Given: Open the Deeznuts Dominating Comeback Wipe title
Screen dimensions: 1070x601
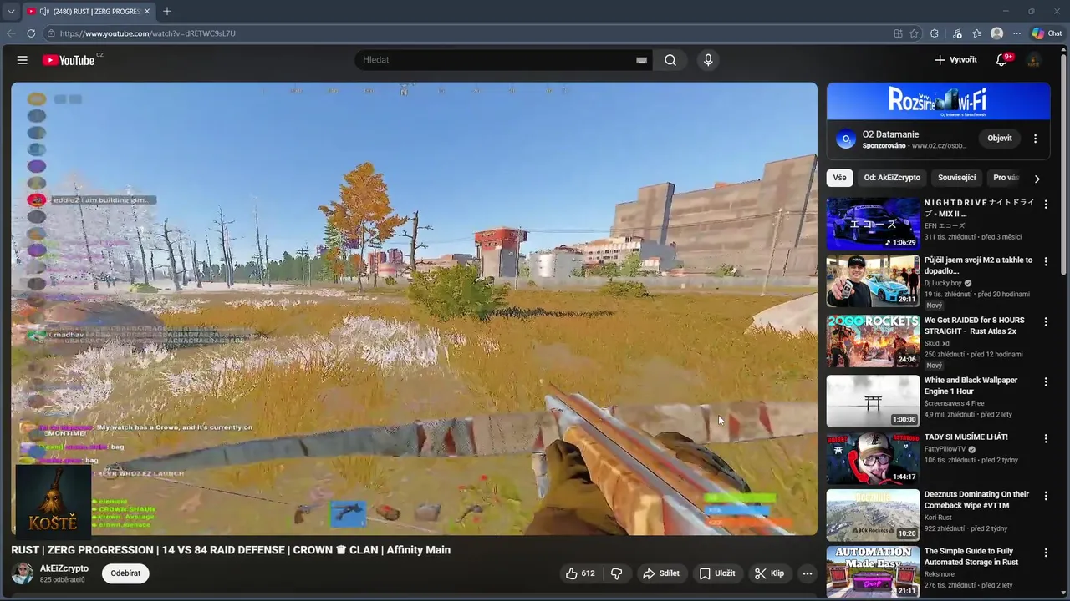Looking at the screenshot, I should click(977, 500).
